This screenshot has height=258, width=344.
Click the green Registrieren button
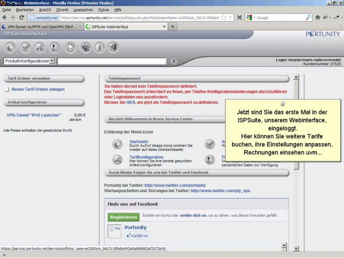pyautogui.click(x=123, y=217)
